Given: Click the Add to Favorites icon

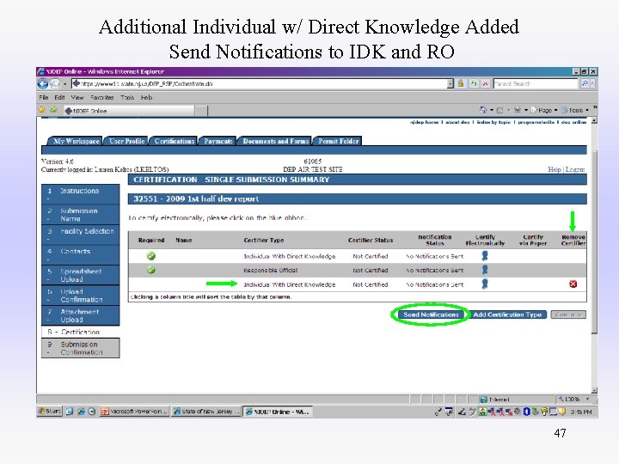Looking at the screenshot, I should click(53, 110).
